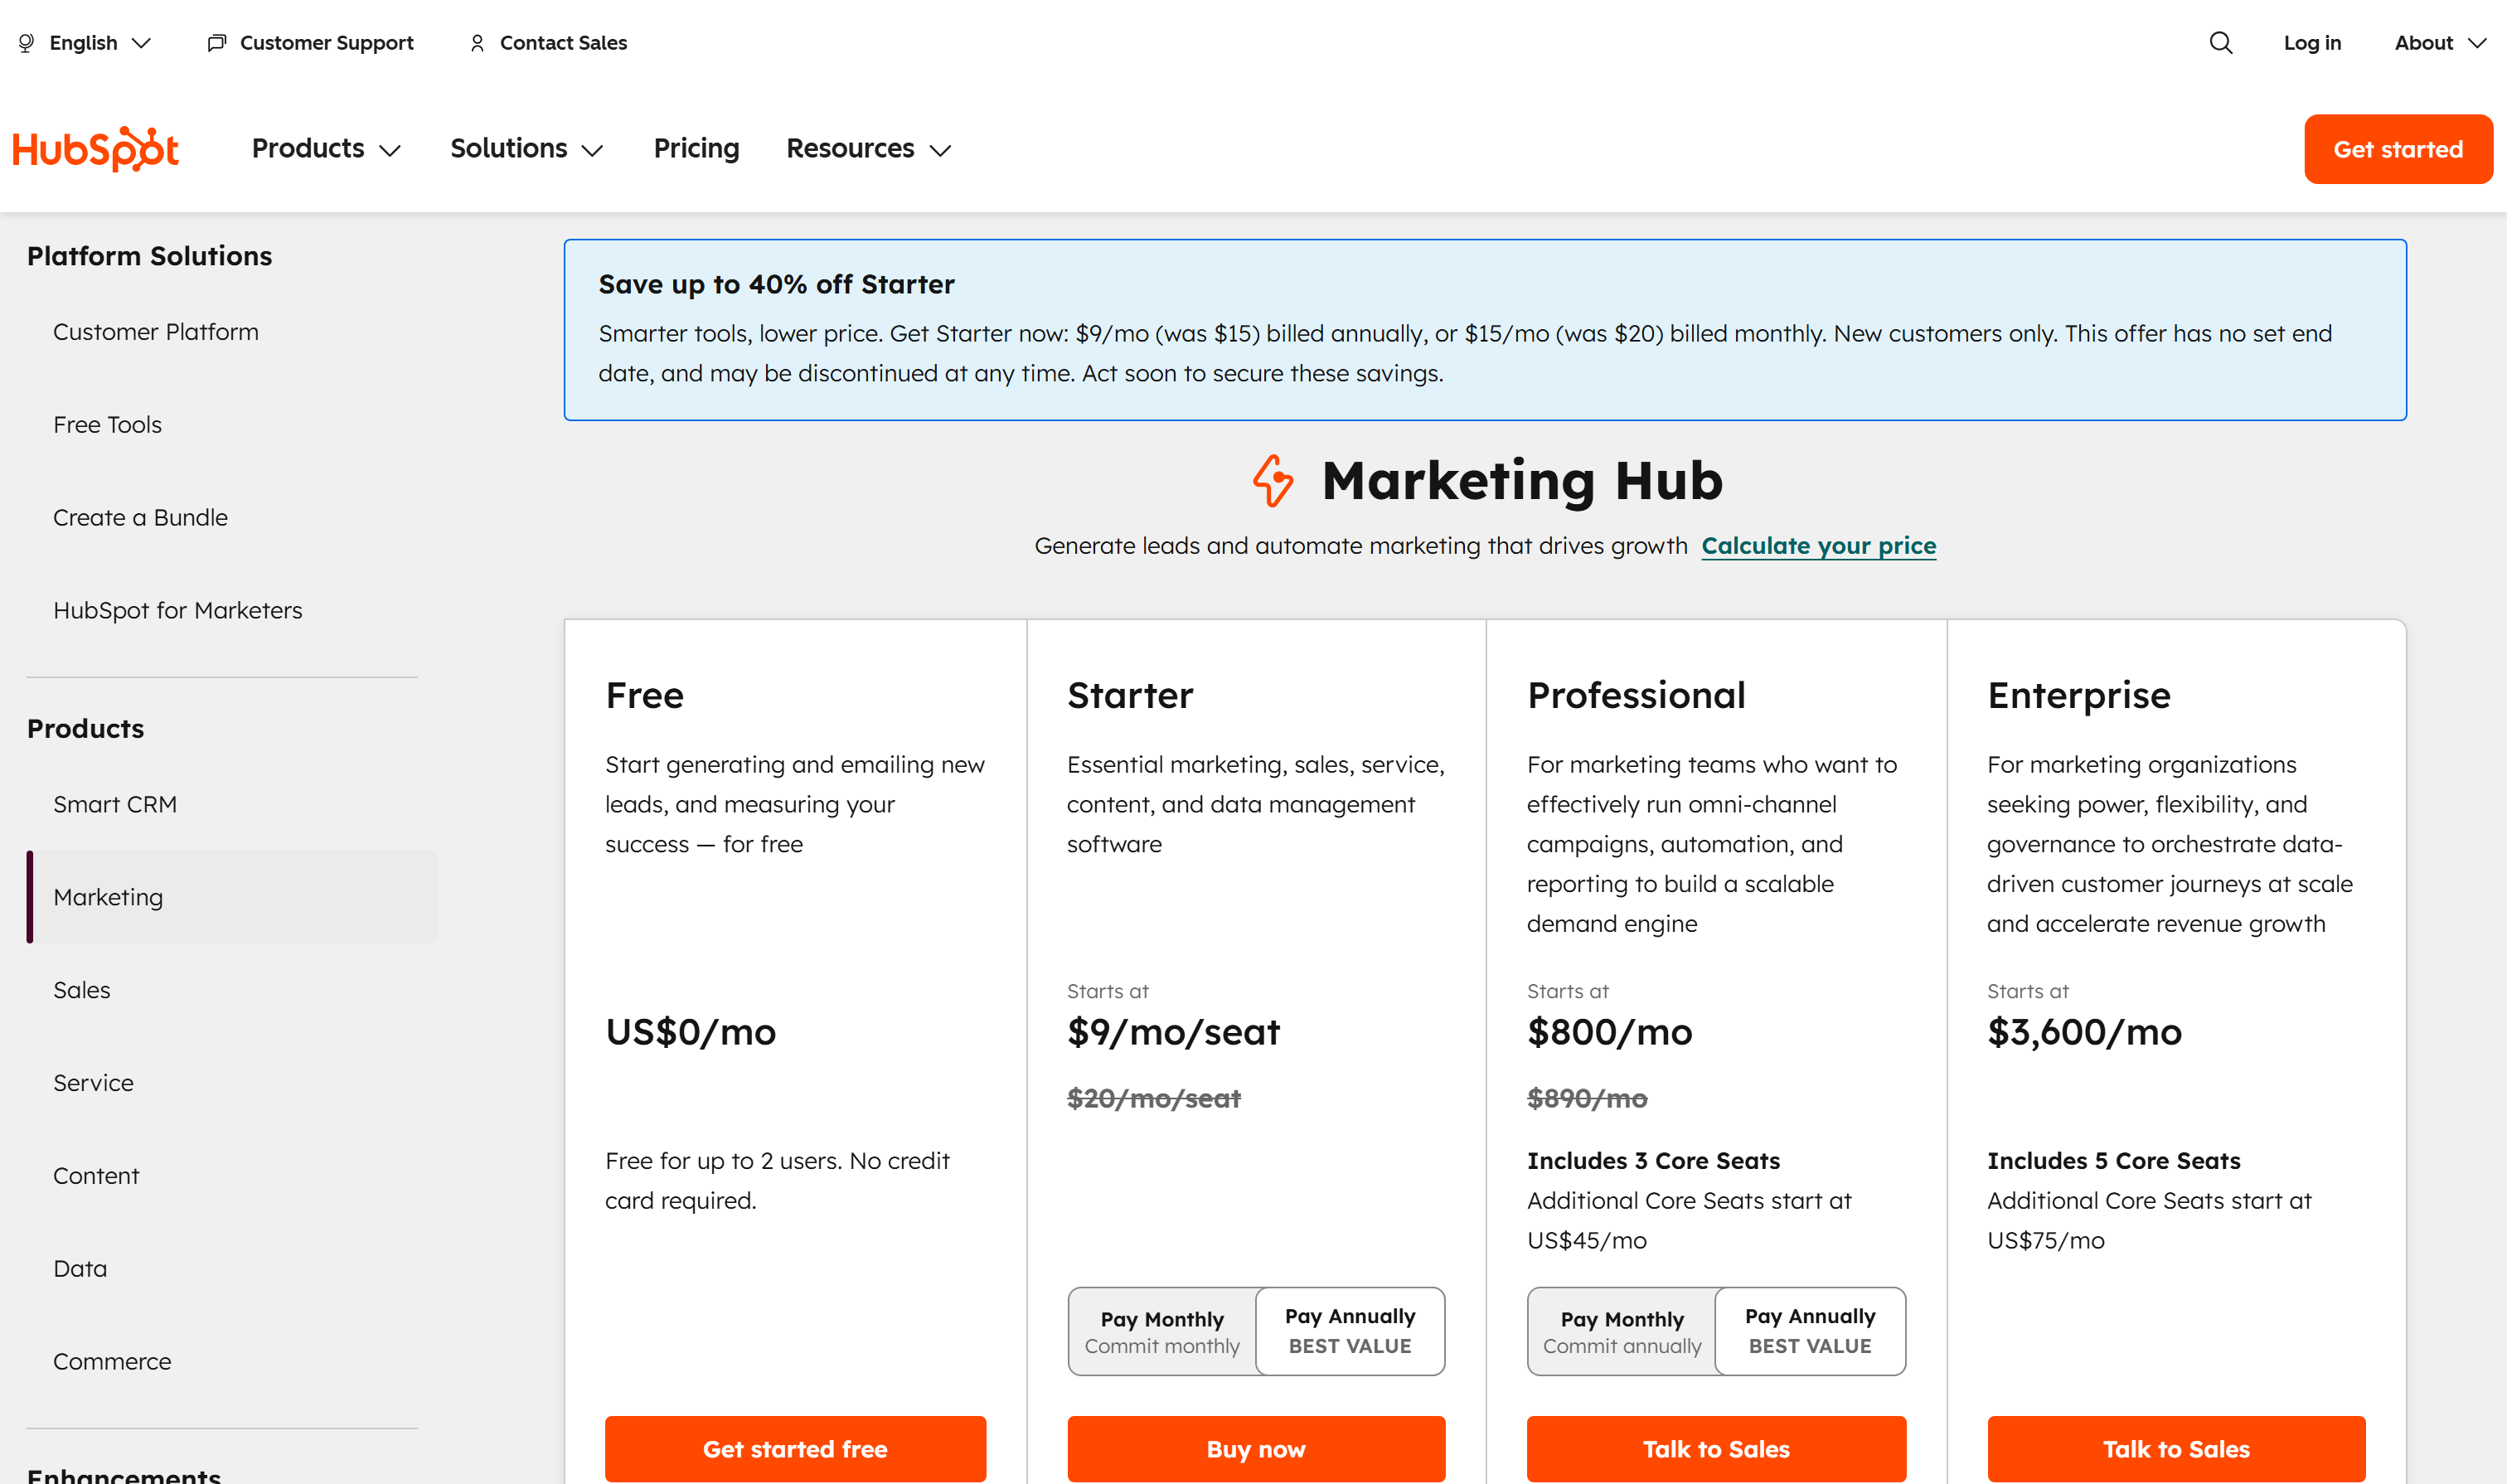Open the About dropdown
The height and width of the screenshot is (1484, 2507).
coord(2439,43)
